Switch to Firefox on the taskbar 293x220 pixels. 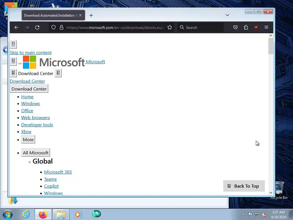[43, 214]
